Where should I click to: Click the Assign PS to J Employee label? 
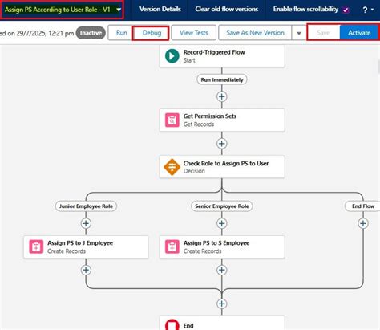click(80, 243)
